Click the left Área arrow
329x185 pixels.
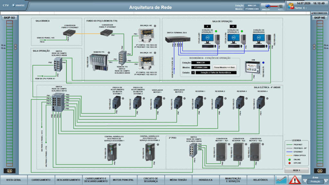pyautogui.click(x=305, y=181)
